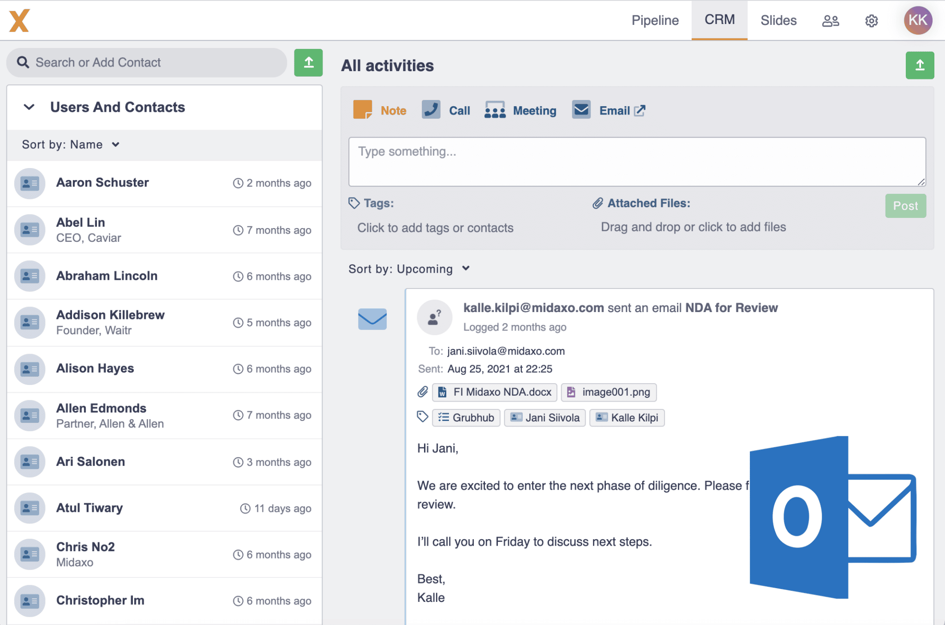Select the Call phone icon

431,110
